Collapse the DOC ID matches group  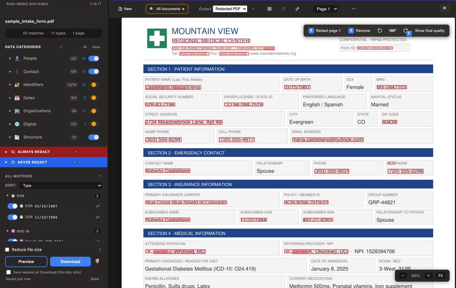pos(7,231)
